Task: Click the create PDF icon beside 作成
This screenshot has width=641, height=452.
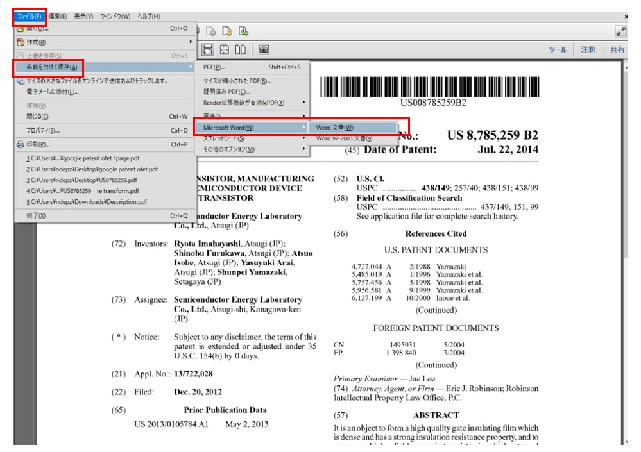Action: 21,42
